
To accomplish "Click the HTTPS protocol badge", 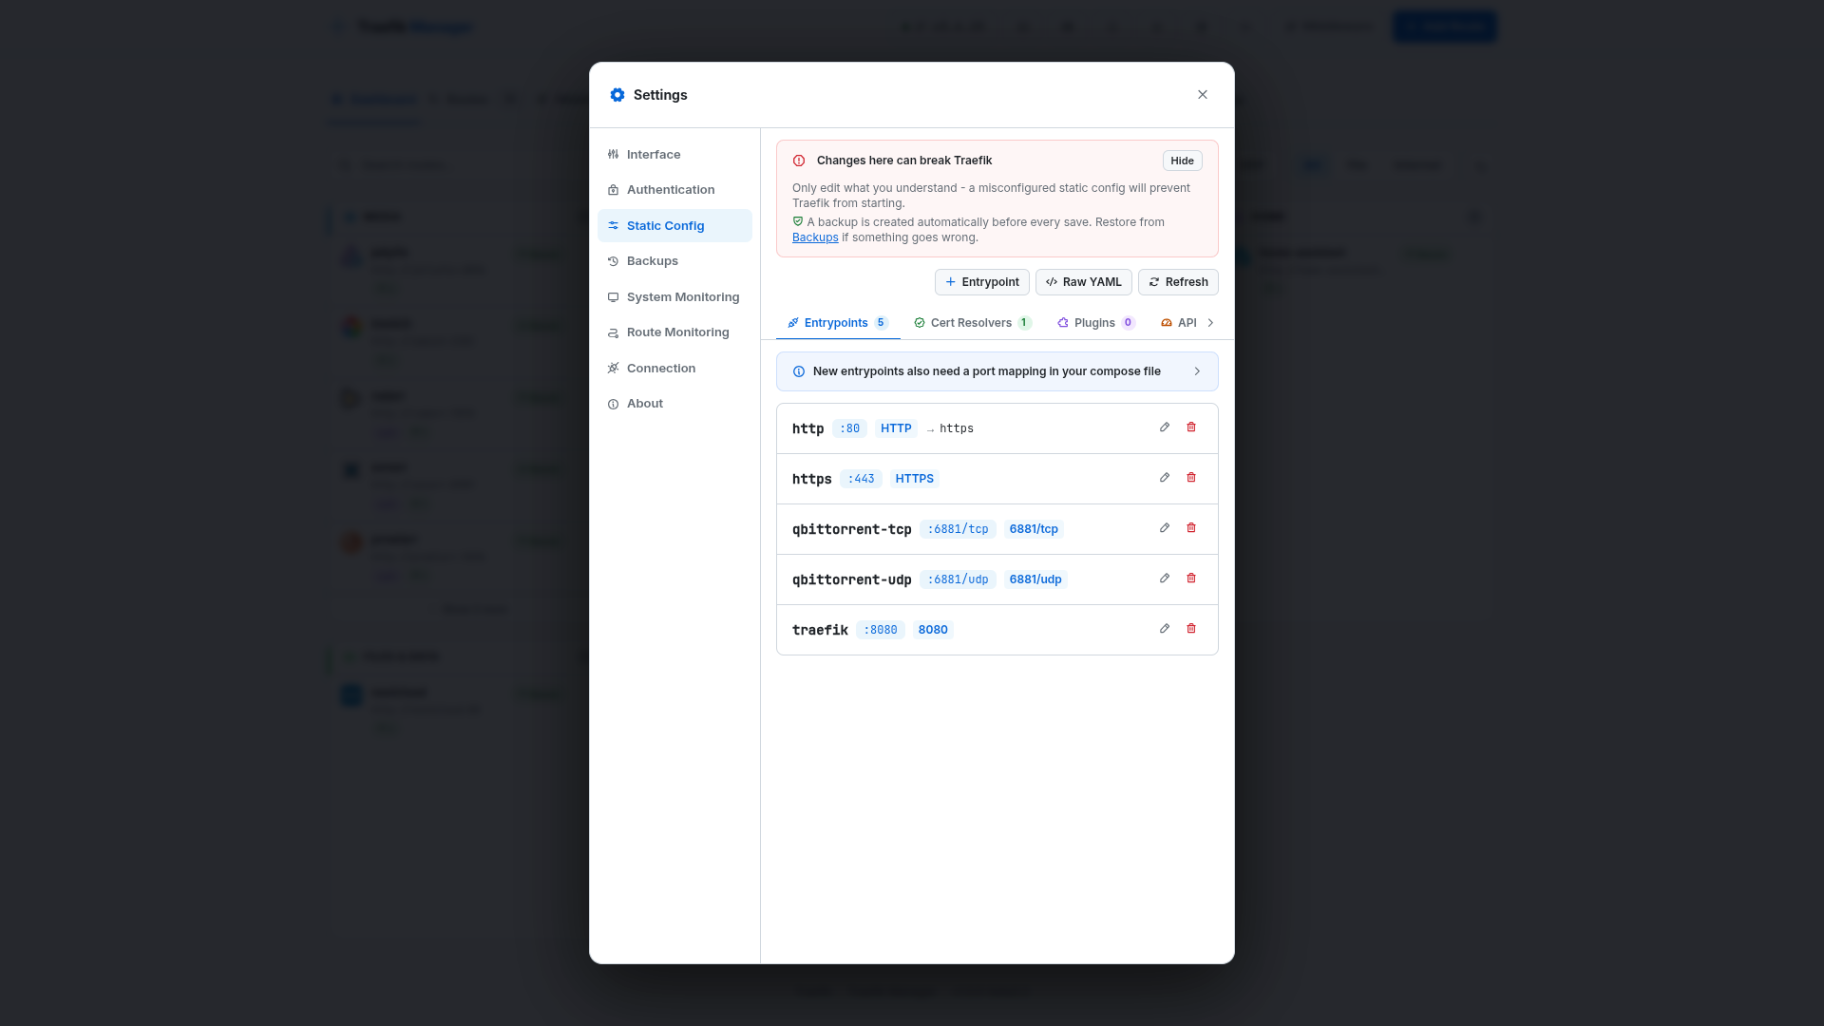I will pos(915,479).
